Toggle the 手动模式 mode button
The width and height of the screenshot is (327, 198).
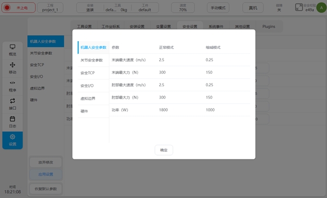click(x=218, y=8)
